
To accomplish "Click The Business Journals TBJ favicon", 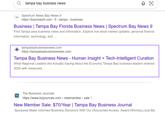I will coord(17,95).
